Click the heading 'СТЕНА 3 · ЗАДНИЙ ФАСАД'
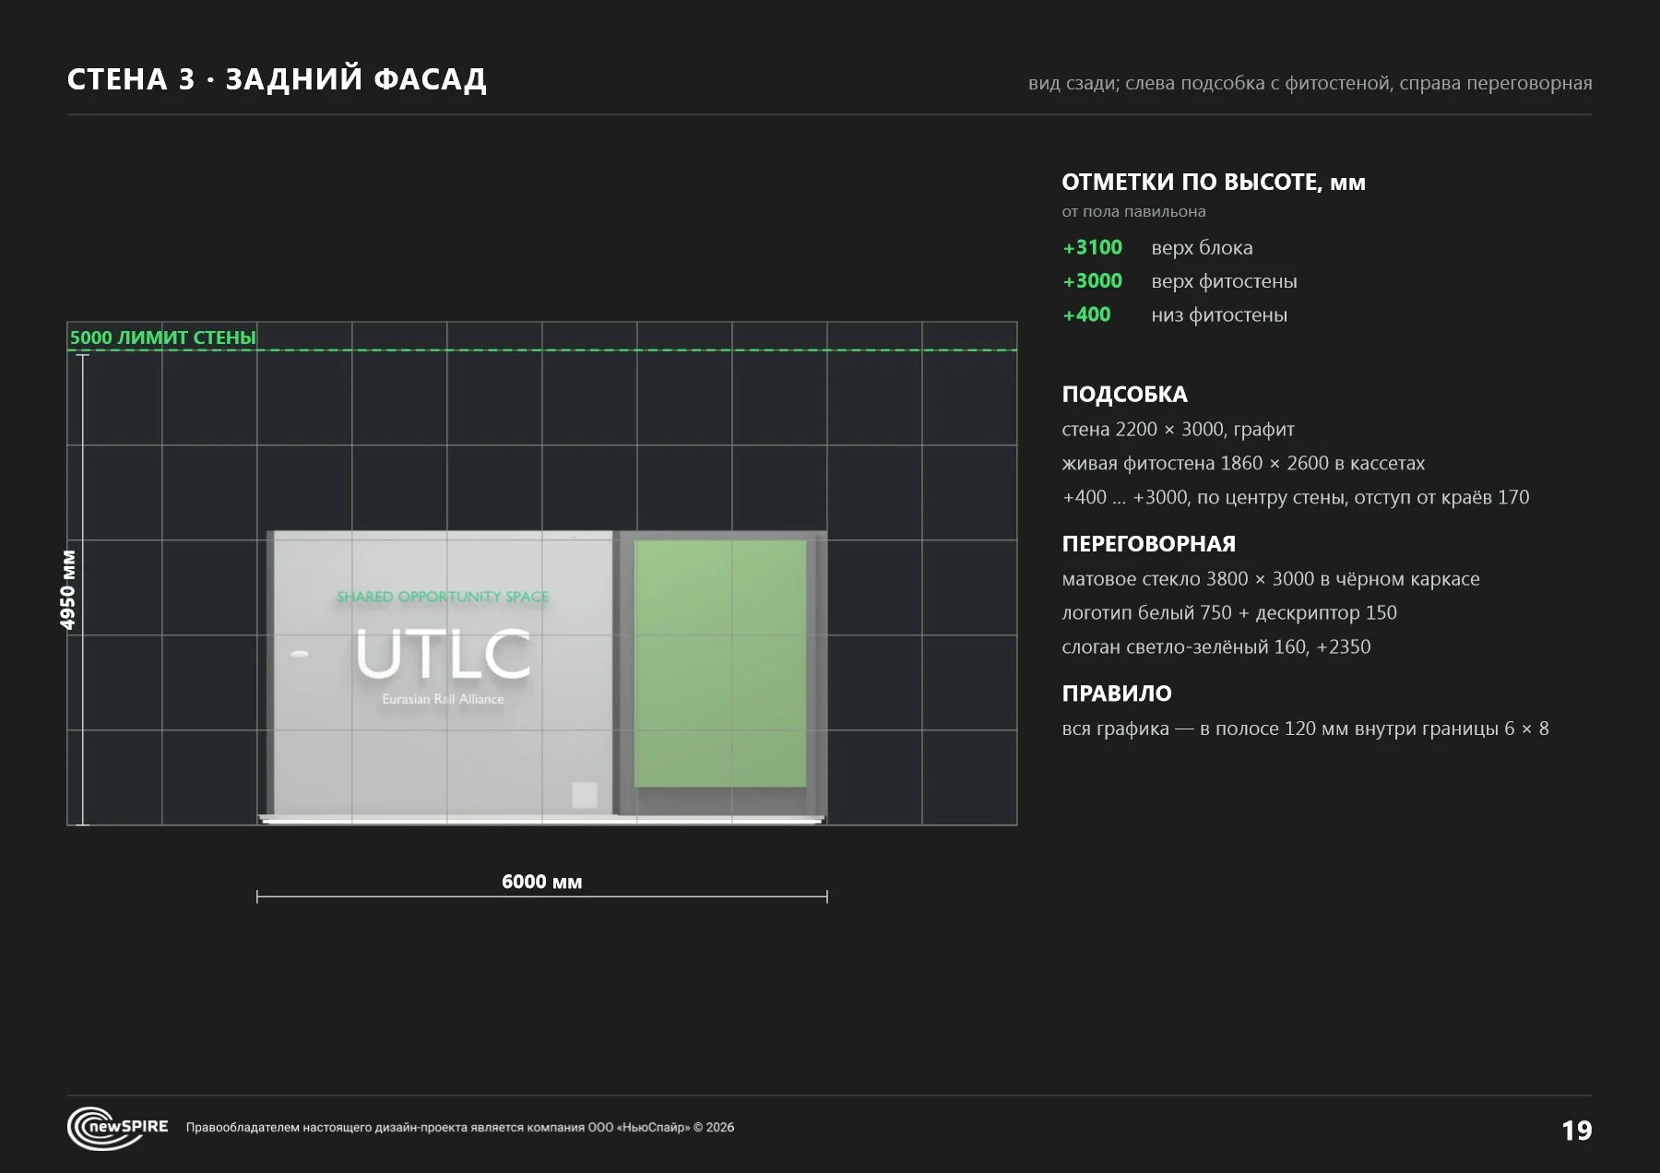Screen dimensions: 1660x1173 pyautogui.click(x=277, y=80)
